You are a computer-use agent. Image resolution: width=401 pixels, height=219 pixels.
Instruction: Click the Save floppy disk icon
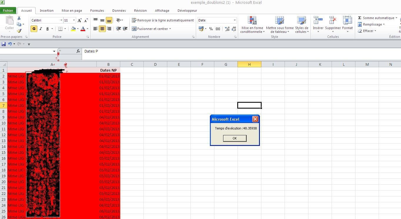click(4, 44)
